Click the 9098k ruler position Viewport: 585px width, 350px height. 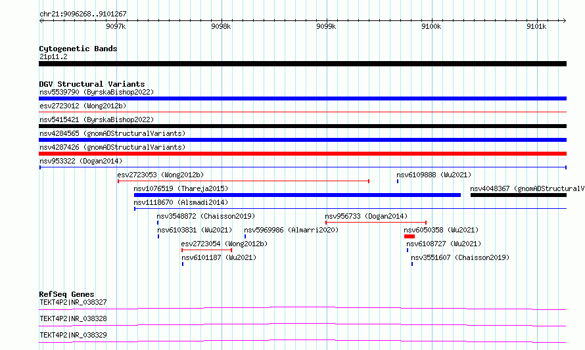pyautogui.click(x=222, y=26)
